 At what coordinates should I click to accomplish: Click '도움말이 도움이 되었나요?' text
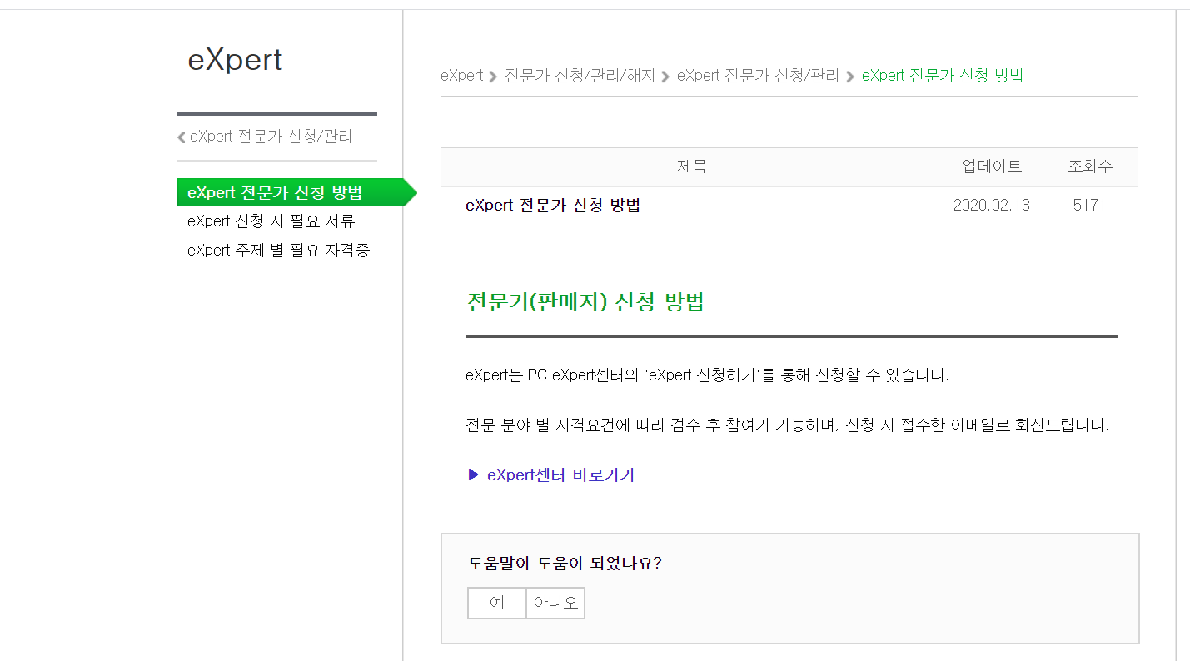[x=565, y=564]
